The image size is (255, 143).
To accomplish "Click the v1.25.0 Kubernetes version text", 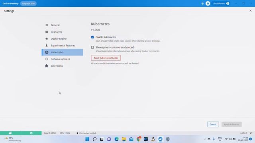I will (x=96, y=30).
